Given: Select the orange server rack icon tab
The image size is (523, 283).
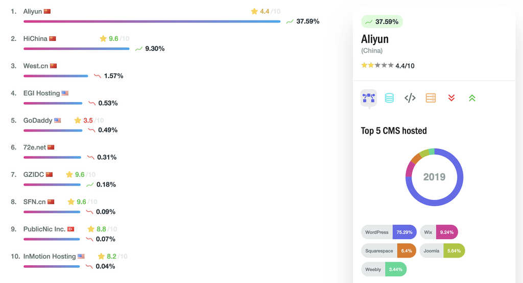Looking at the screenshot, I should pyautogui.click(x=431, y=98).
